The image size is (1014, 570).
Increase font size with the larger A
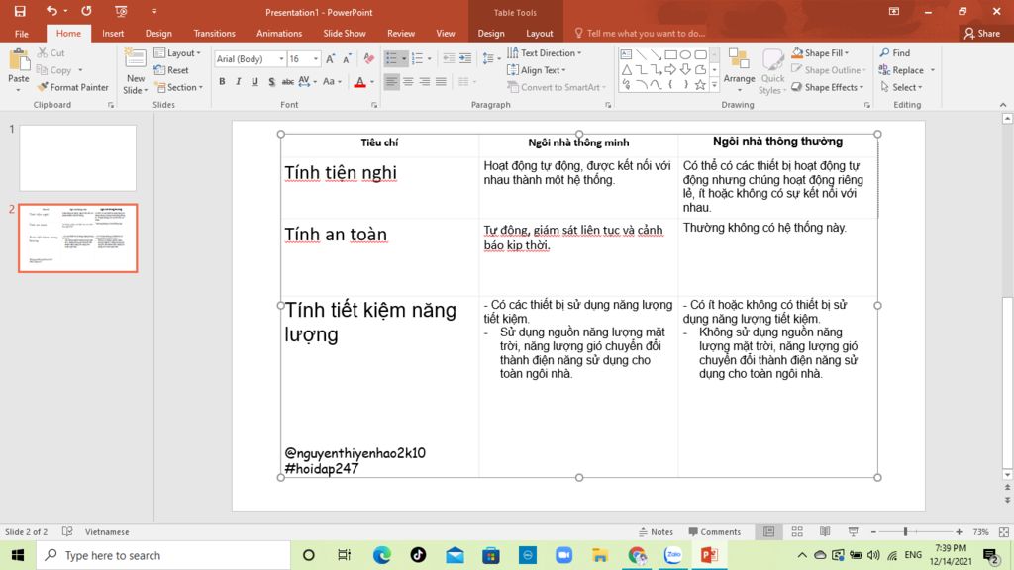click(331, 58)
